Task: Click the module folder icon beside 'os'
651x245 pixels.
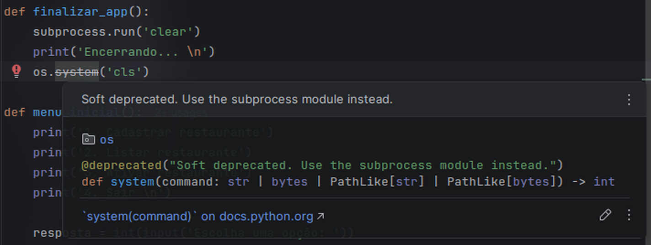Action: pyautogui.click(x=88, y=139)
